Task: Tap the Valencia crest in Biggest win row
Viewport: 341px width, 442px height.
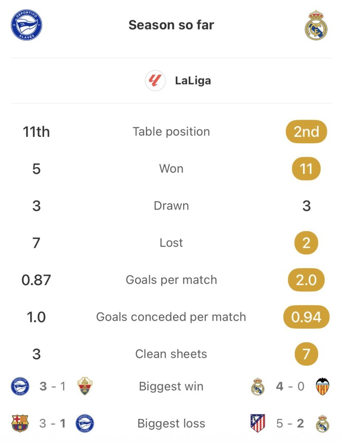Action: tap(322, 386)
